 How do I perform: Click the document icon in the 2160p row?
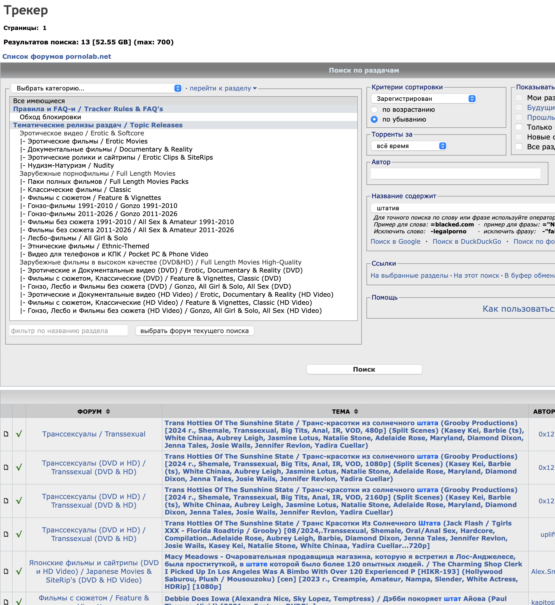click(6, 501)
